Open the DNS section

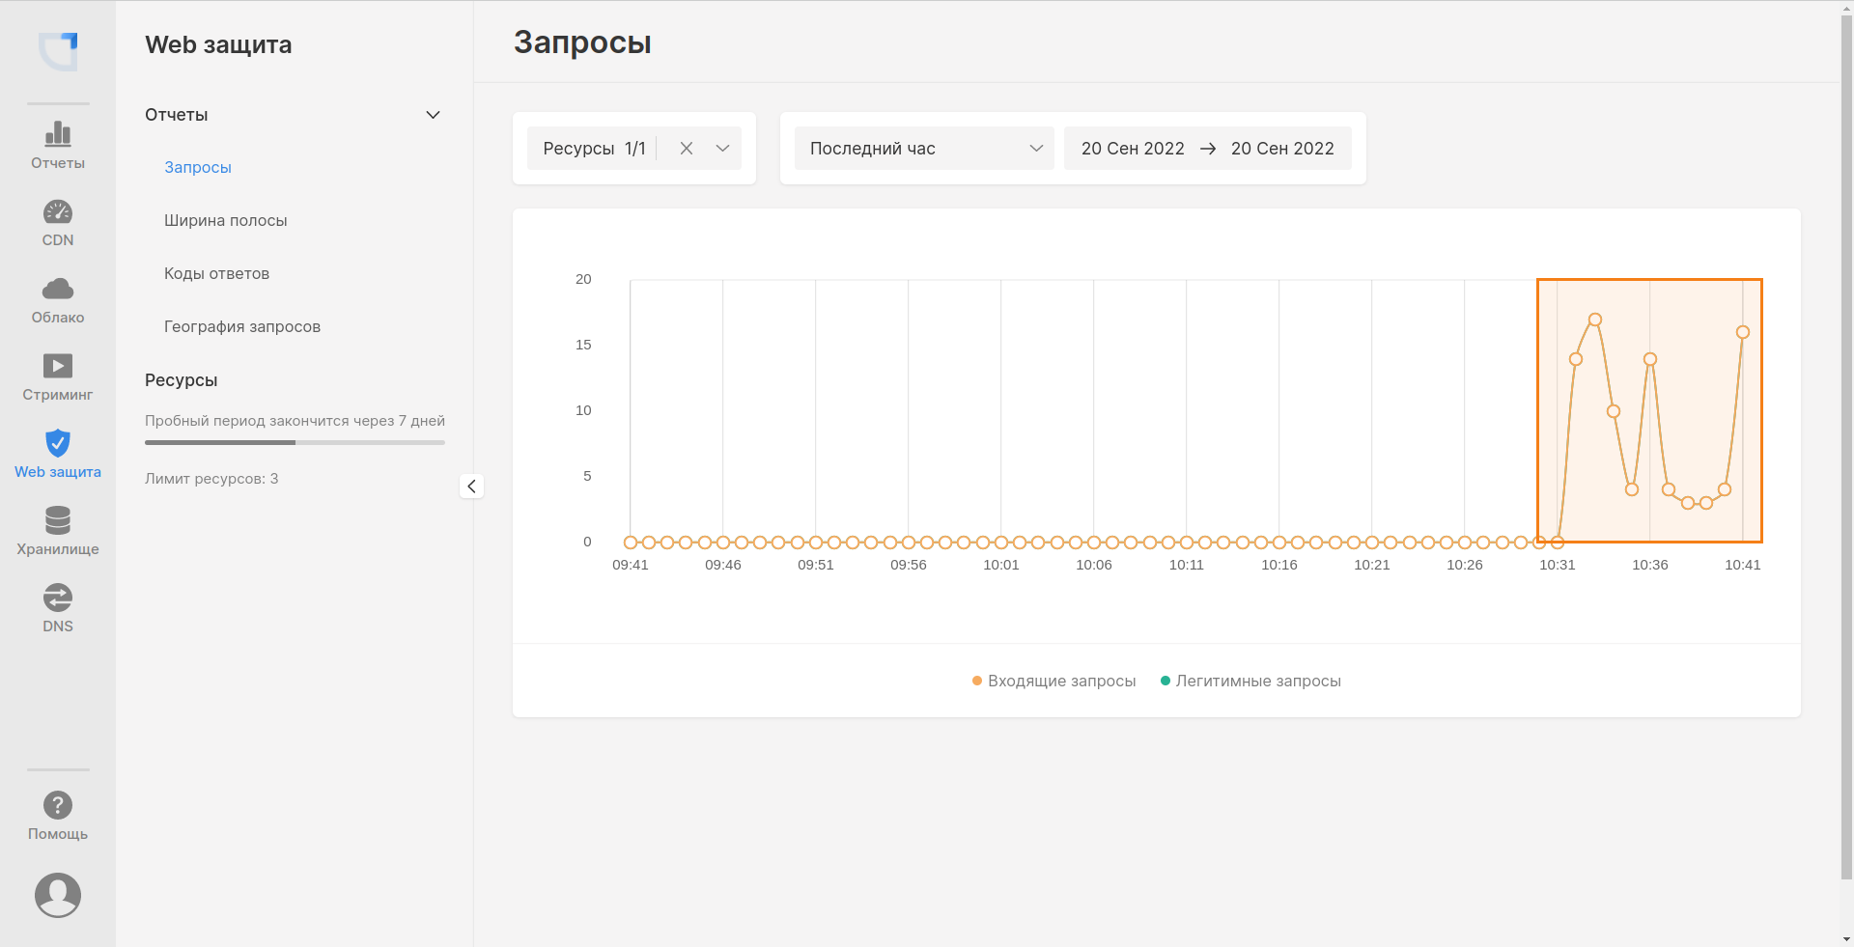pos(58,609)
